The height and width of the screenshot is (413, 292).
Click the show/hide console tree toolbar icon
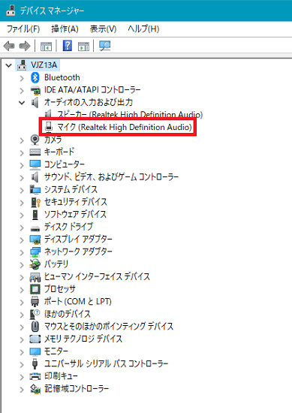click(46, 47)
